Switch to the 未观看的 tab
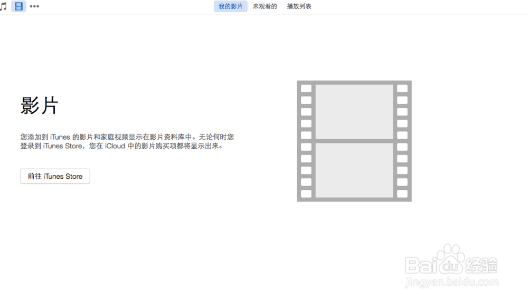528x300 pixels. coord(265,6)
